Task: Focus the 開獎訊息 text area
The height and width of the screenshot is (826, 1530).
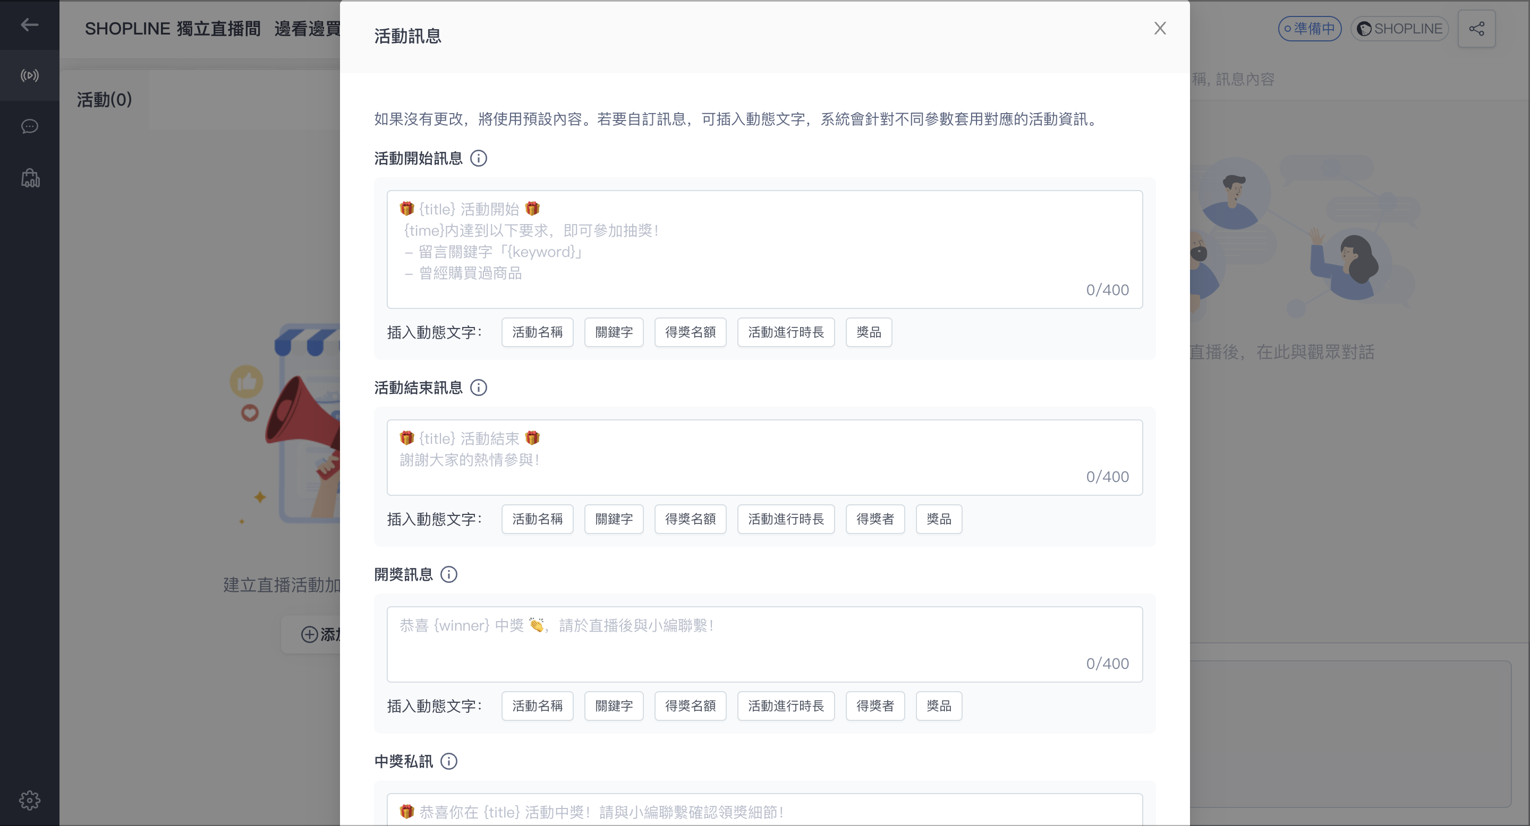Action: 764,644
